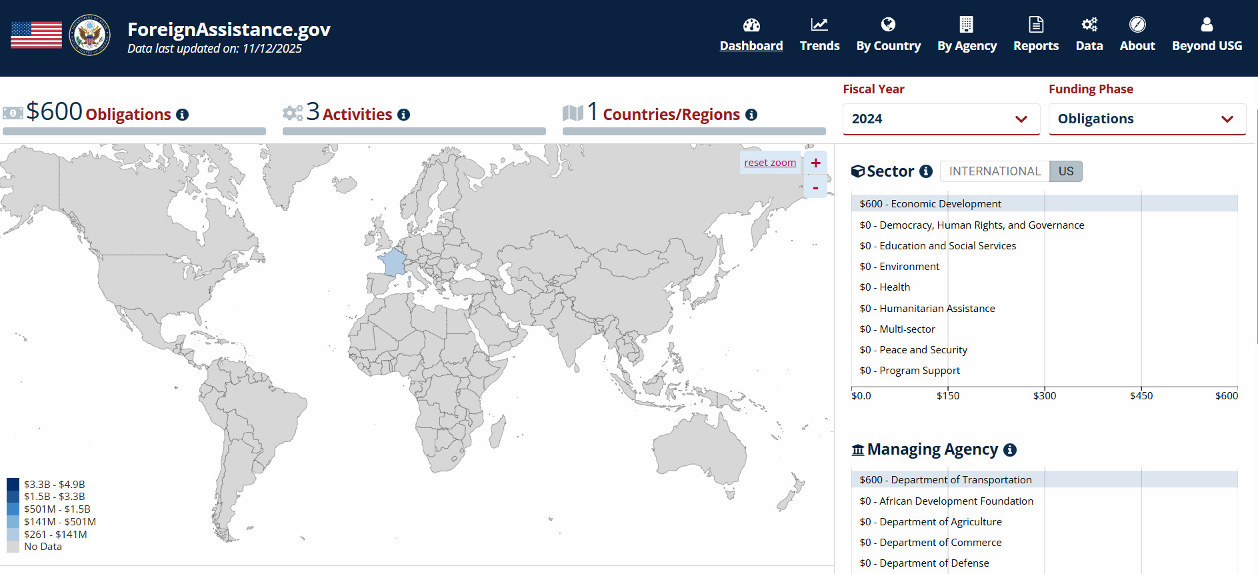This screenshot has height=574, width=1258.
Task: Open the Activities info icon
Action: (403, 115)
